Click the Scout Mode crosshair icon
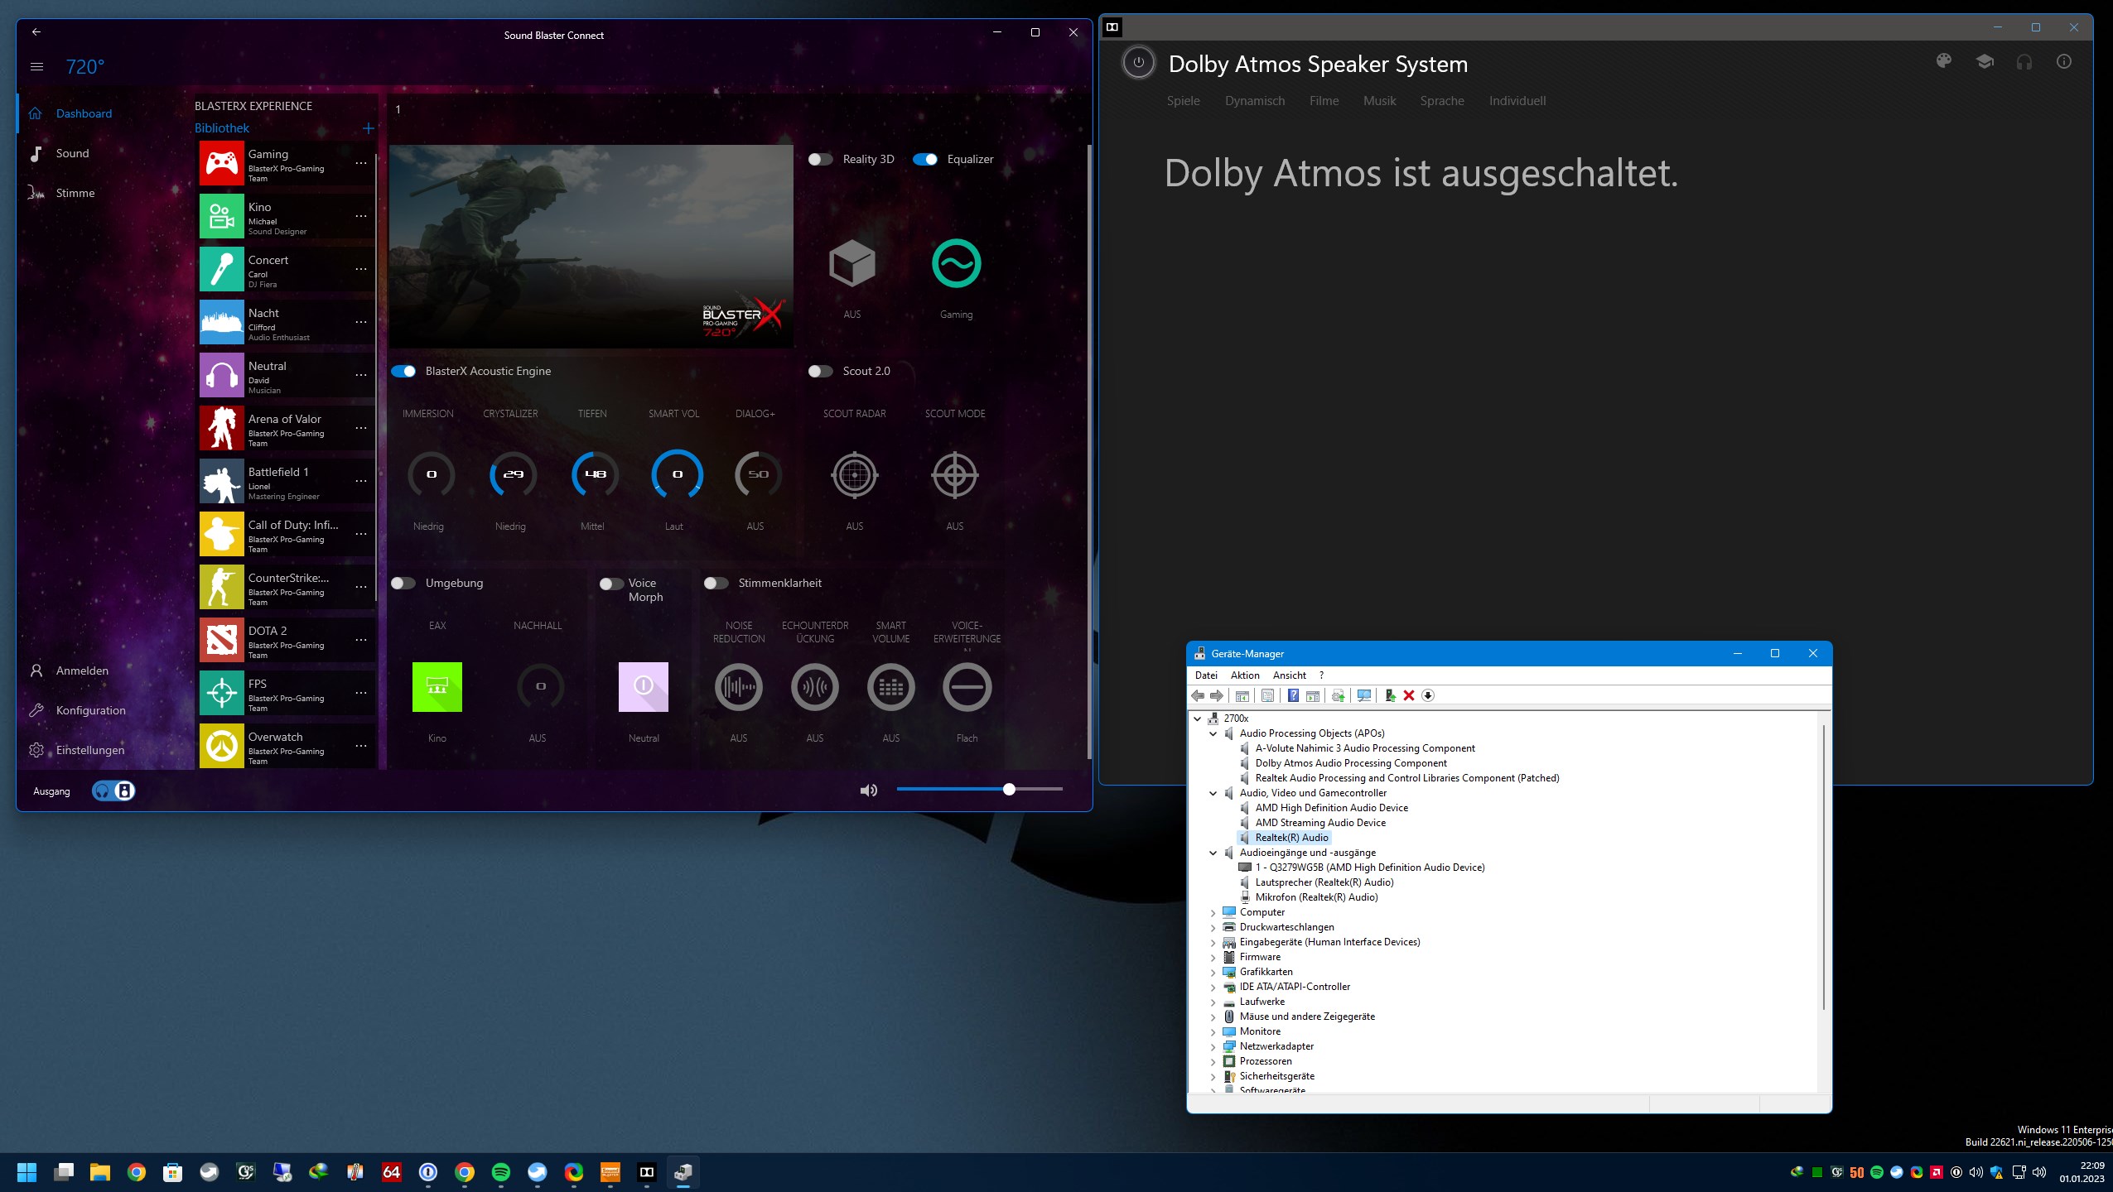Image resolution: width=2113 pixels, height=1192 pixels. [954, 475]
